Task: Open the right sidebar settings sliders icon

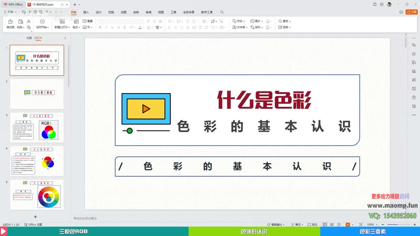Action: tap(414, 45)
